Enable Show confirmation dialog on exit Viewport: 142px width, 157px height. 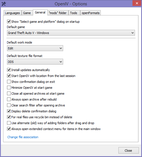(x=9, y=82)
